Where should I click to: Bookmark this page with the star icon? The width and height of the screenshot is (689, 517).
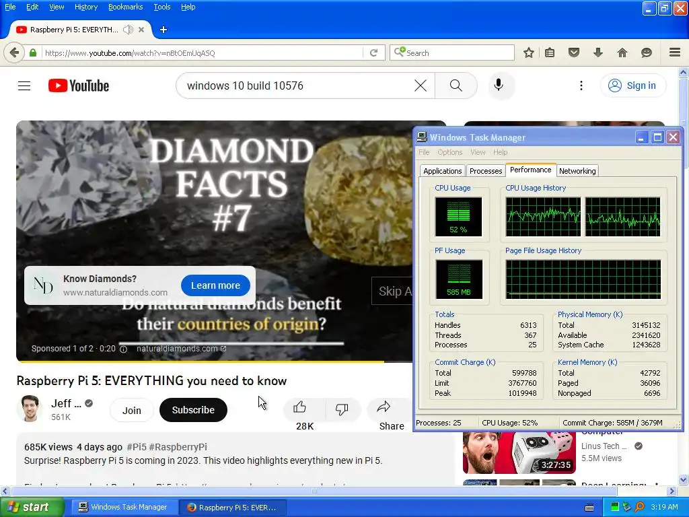529,53
